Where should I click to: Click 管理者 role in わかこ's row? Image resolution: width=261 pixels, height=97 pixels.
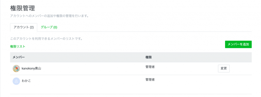click(x=150, y=79)
